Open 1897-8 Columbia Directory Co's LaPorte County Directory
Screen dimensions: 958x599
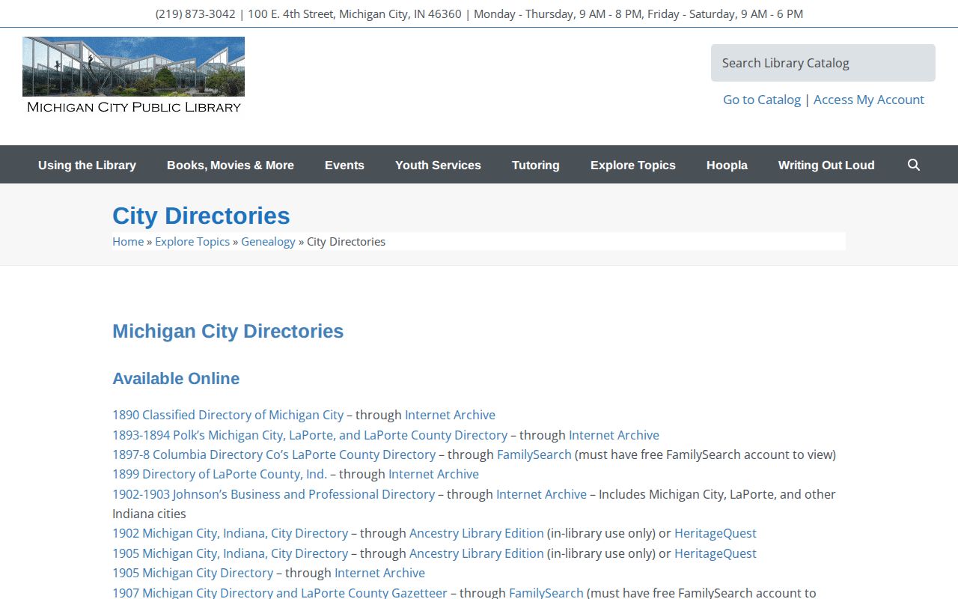coord(274,454)
